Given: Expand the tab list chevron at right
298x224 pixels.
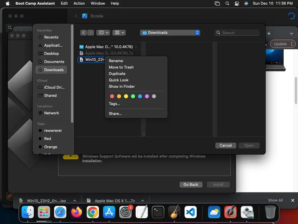Looking at the screenshot, I should coord(292,34).
